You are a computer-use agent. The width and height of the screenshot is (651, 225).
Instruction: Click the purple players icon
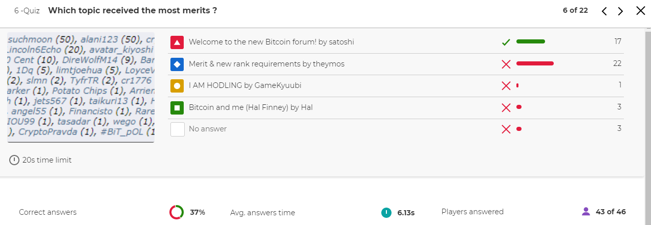click(x=586, y=211)
